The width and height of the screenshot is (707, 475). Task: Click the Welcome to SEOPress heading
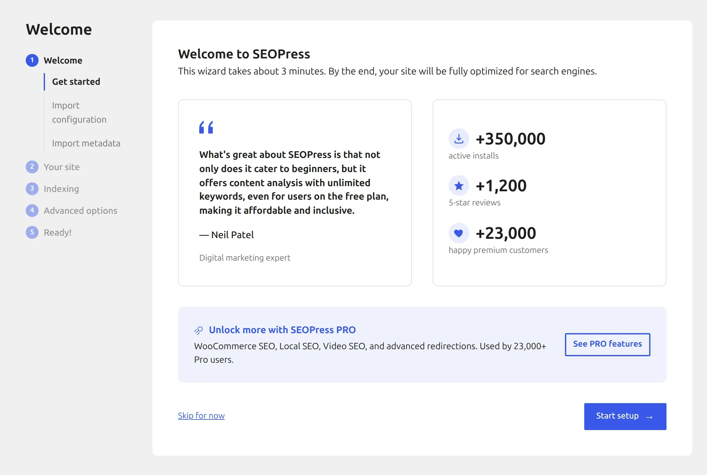click(244, 54)
